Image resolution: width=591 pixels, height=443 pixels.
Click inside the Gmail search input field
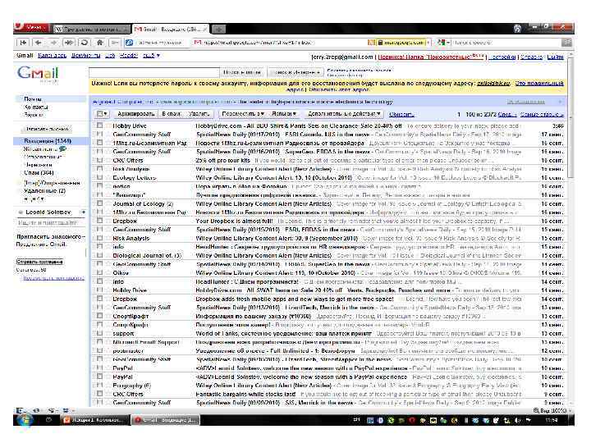[154, 72]
